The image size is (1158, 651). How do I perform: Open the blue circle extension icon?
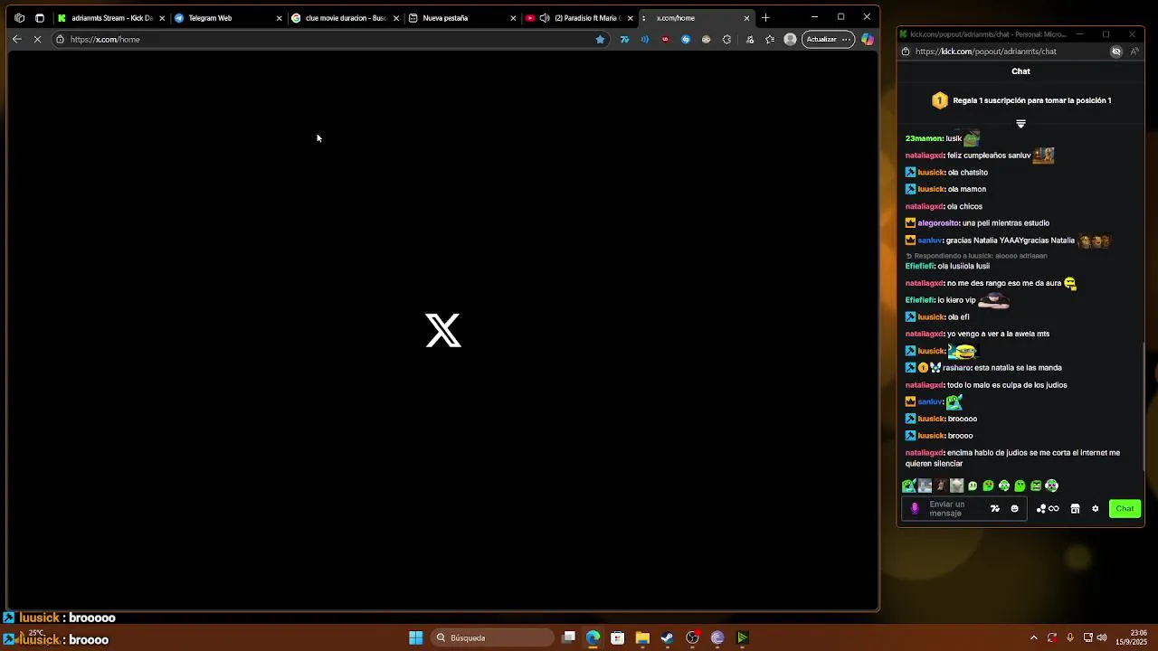point(686,39)
